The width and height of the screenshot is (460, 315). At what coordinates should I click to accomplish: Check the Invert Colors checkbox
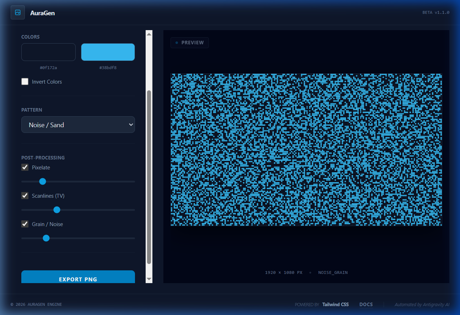25,81
